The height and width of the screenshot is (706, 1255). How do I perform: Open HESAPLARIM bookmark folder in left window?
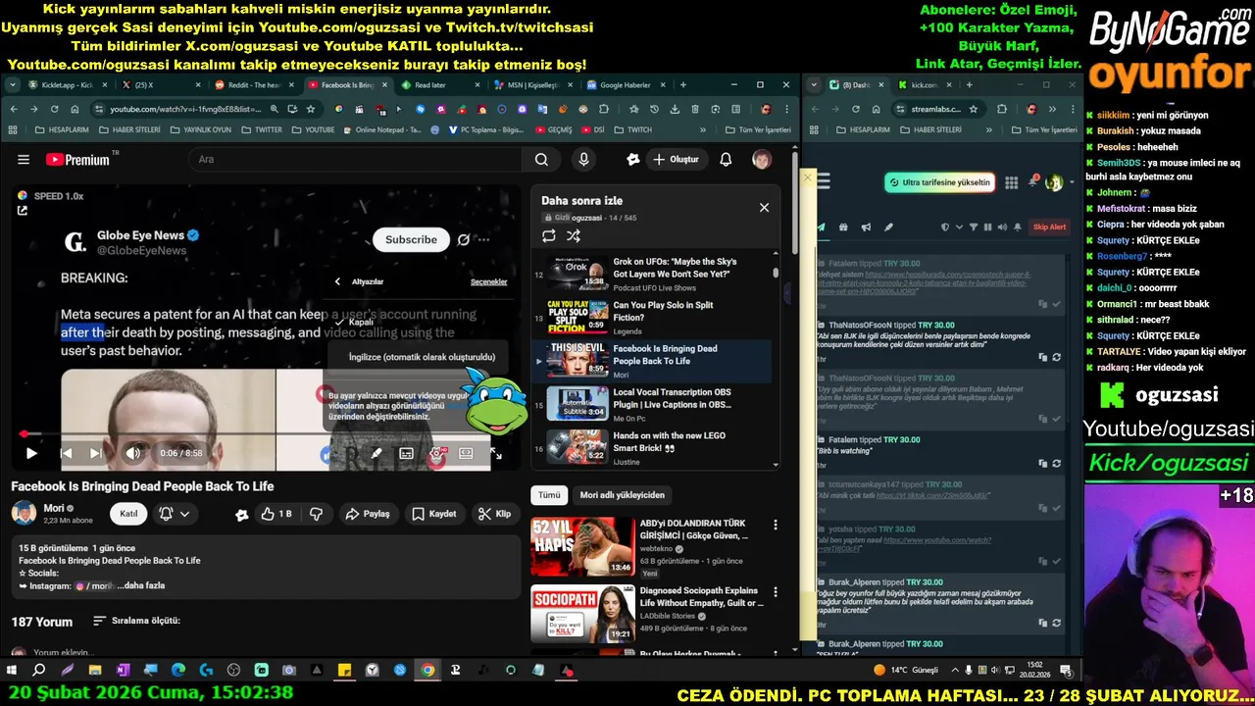click(61, 129)
